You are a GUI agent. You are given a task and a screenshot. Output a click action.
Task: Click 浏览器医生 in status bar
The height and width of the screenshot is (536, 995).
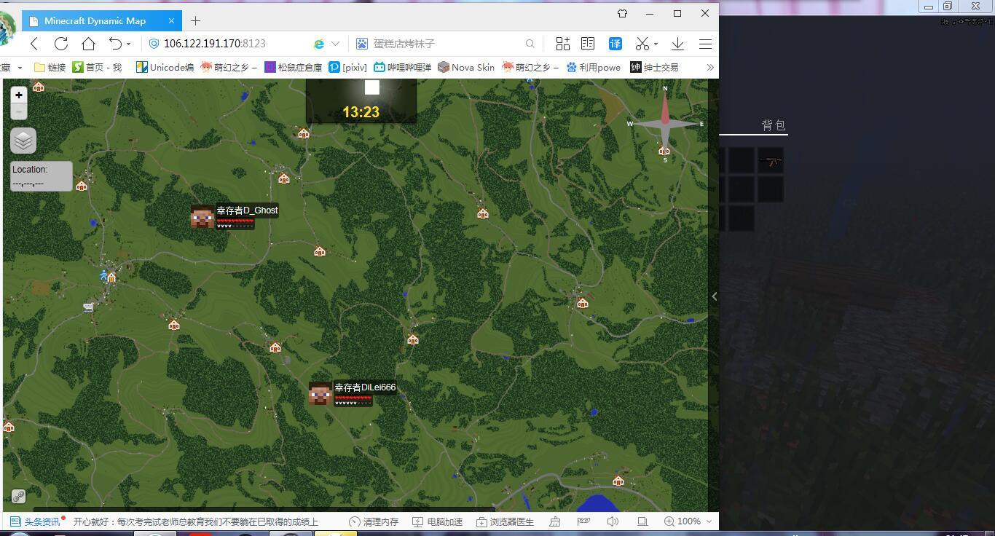point(506,521)
